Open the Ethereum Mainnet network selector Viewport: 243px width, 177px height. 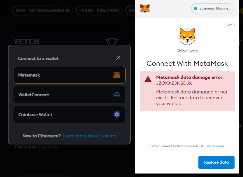[x=212, y=8]
